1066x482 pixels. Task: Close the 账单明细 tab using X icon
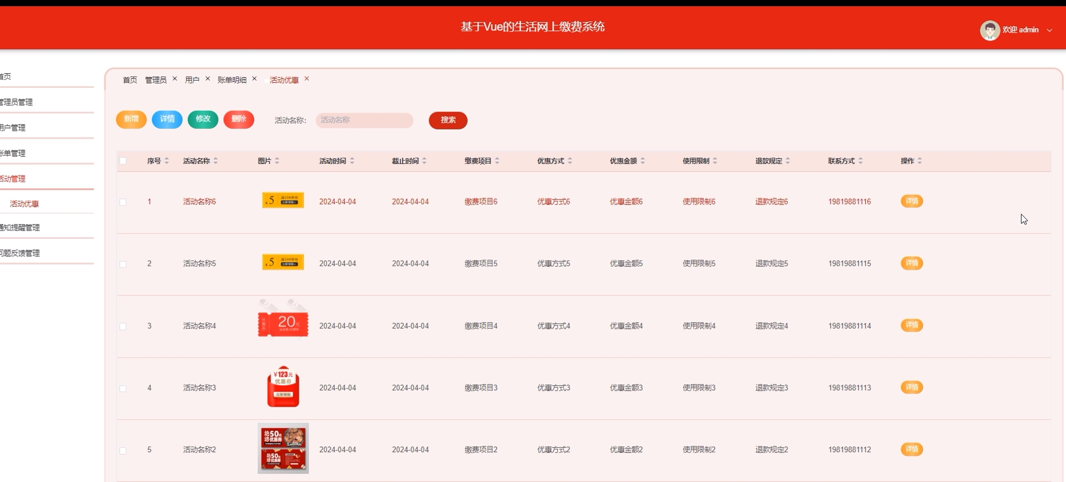pos(254,79)
